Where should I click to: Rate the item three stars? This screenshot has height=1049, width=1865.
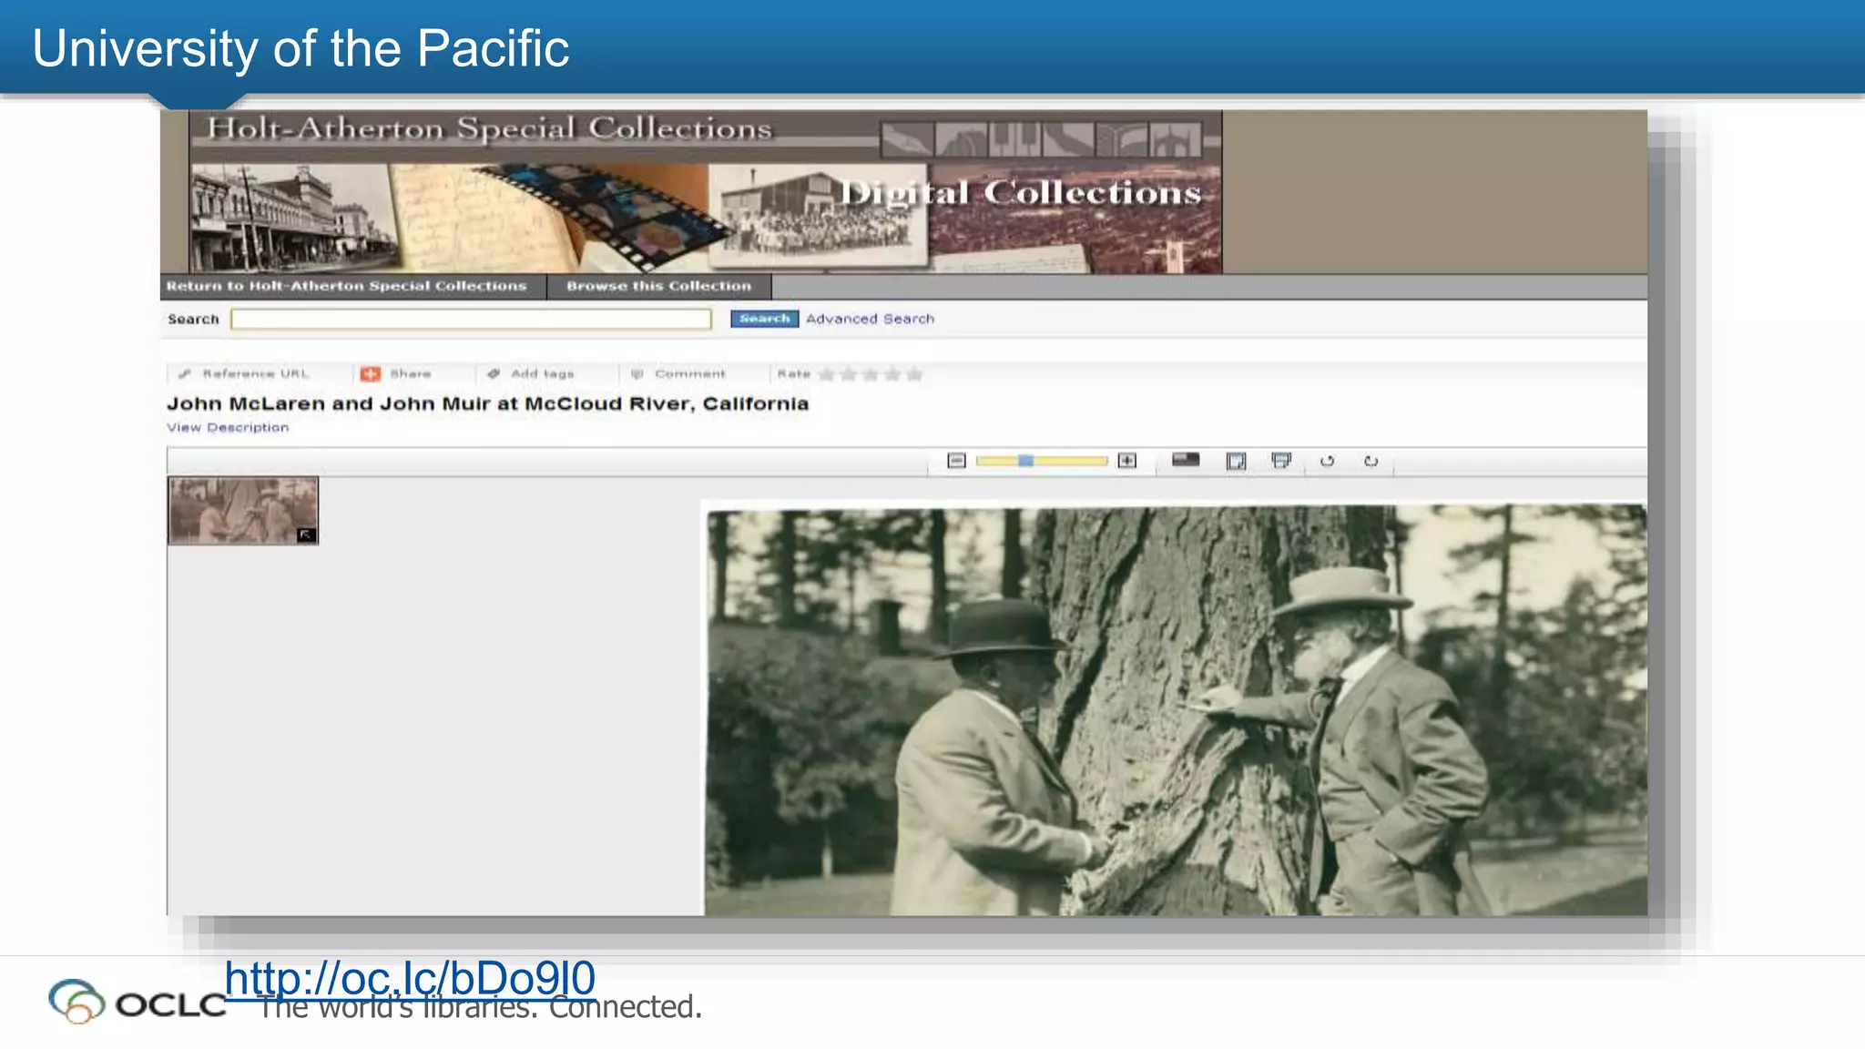click(871, 374)
